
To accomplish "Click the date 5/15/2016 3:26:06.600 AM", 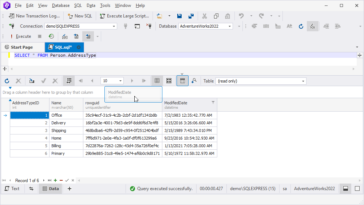I will coord(188,123).
